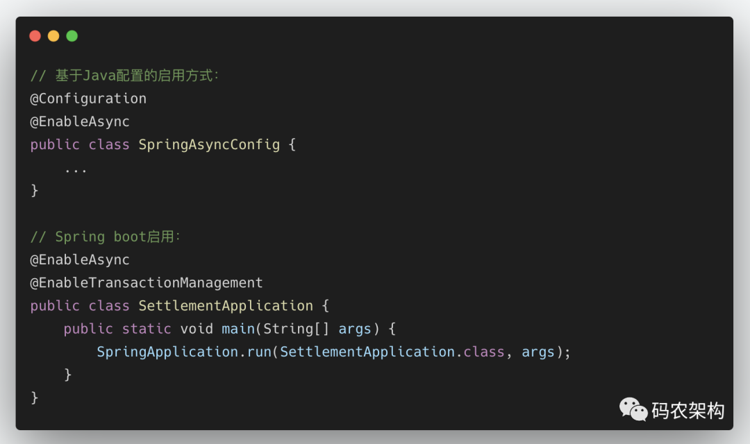Click the 码农架构 watermark text
Screen dimensions: 750x444
pos(687,411)
